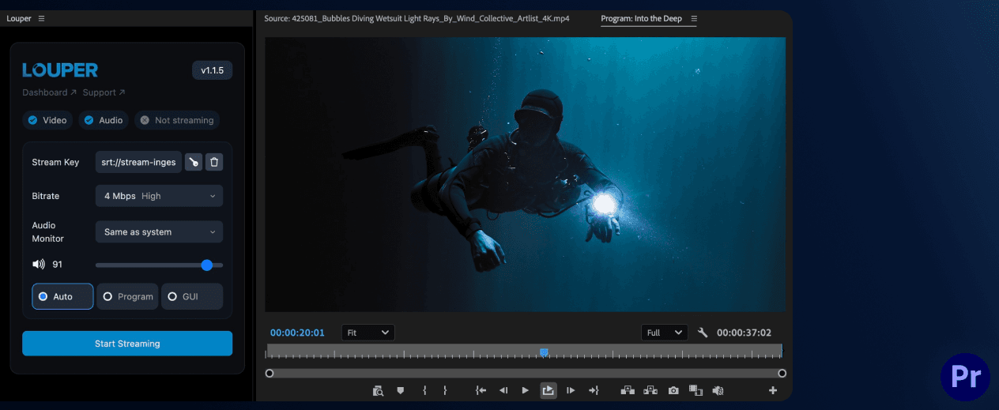Play the Program monitor preview
This screenshot has height=410, width=999.
point(526,390)
